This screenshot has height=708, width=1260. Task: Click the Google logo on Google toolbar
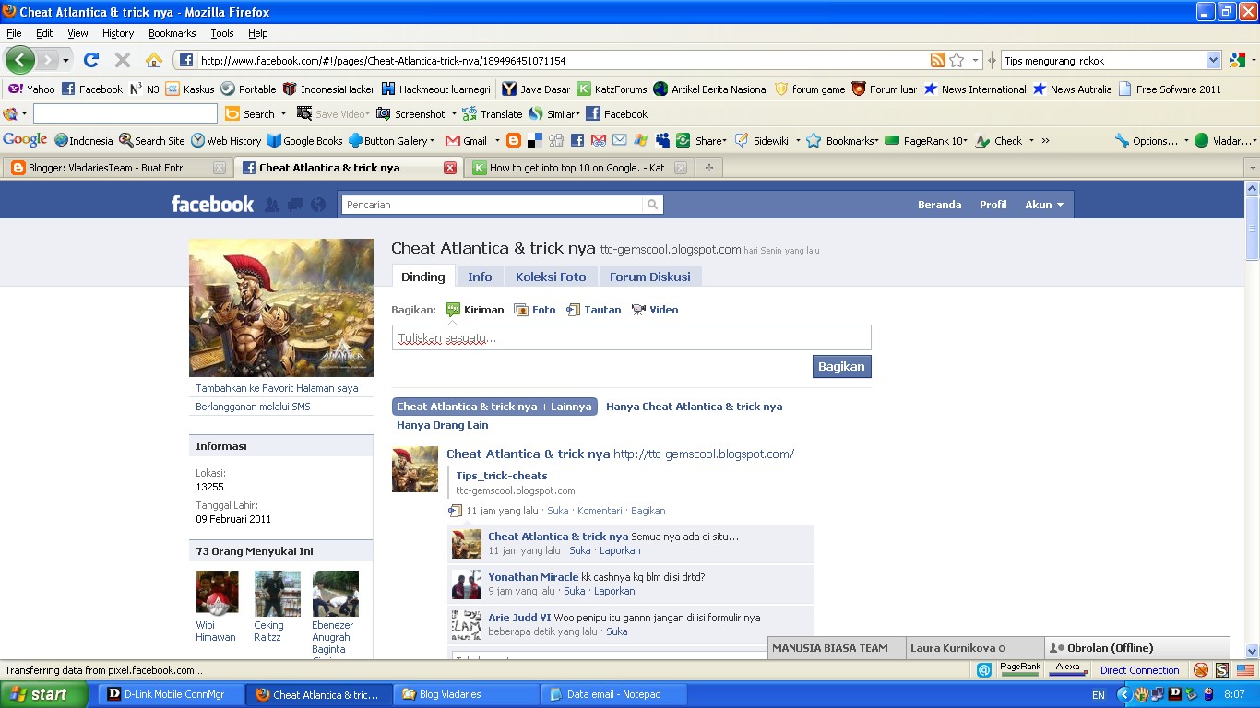(x=25, y=140)
